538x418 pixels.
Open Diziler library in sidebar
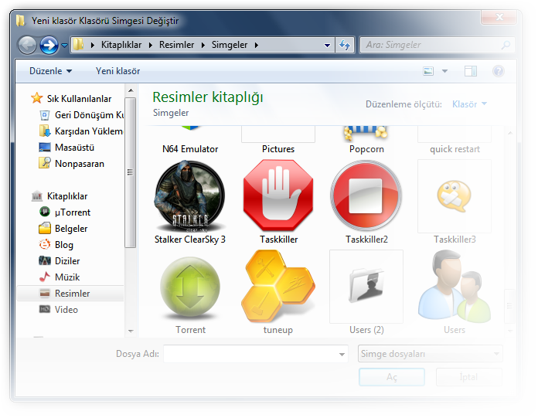(x=59, y=261)
